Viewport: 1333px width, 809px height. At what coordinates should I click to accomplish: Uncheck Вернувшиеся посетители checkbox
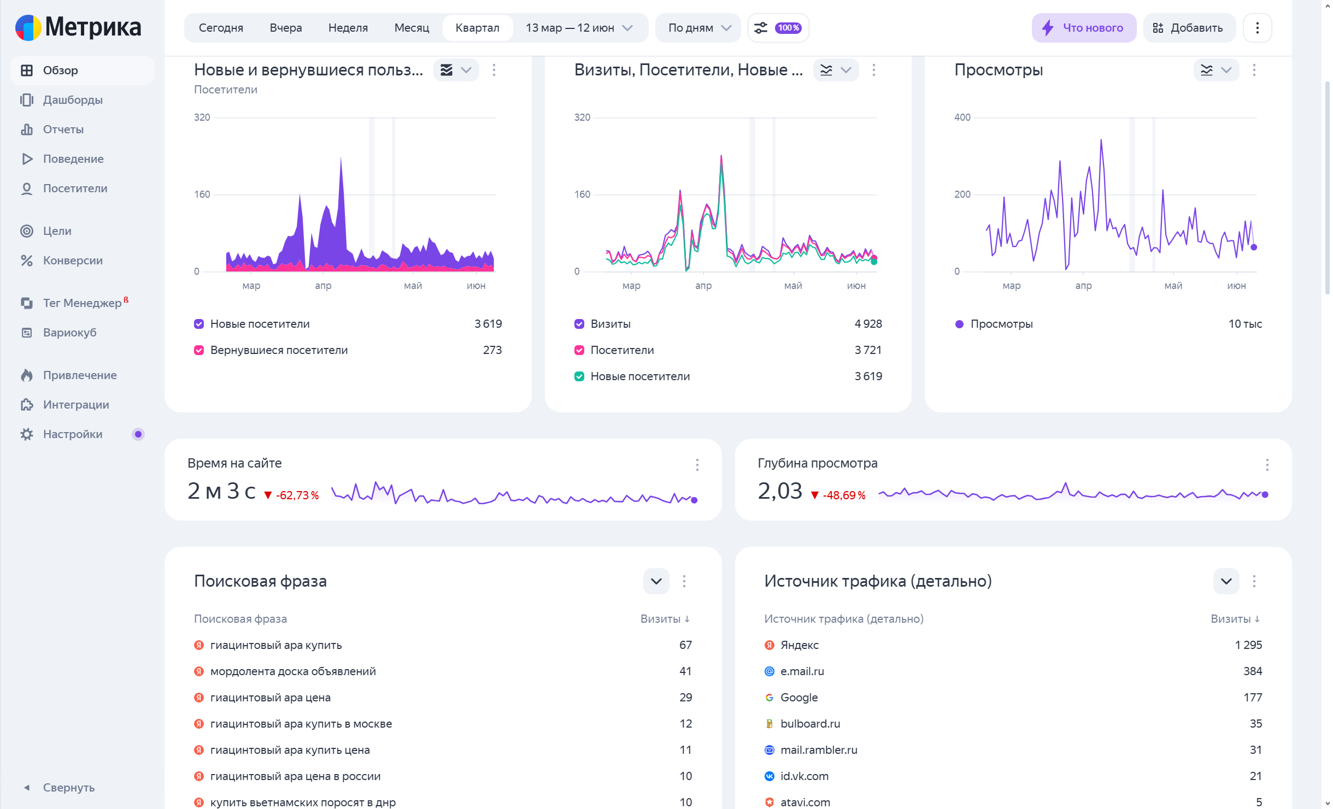point(199,350)
